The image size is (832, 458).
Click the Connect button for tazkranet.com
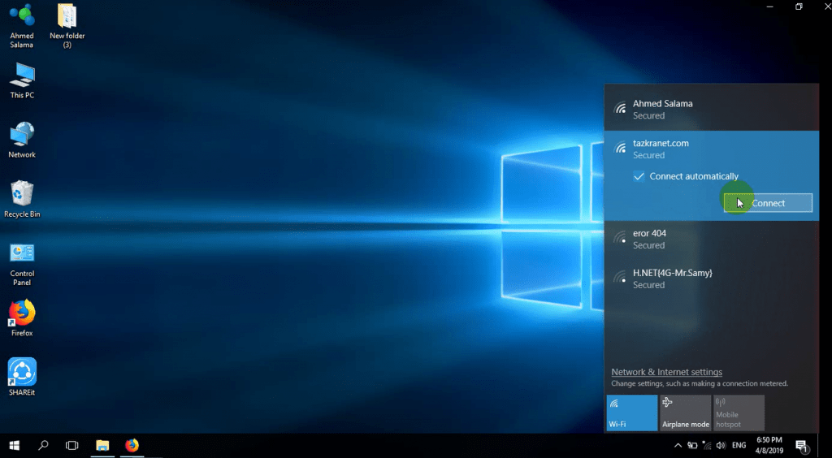coord(768,203)
